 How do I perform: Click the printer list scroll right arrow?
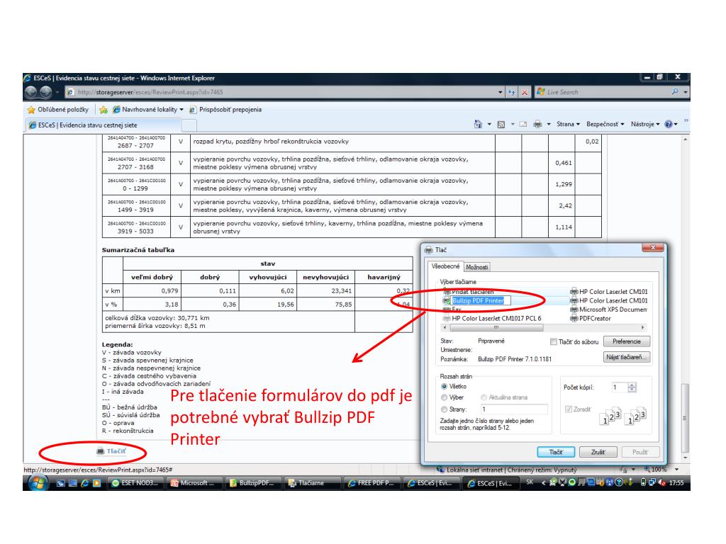click(642, 327)
